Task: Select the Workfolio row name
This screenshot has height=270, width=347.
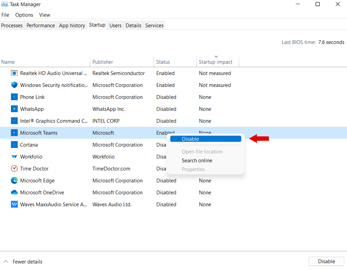Action: point(31,157)
